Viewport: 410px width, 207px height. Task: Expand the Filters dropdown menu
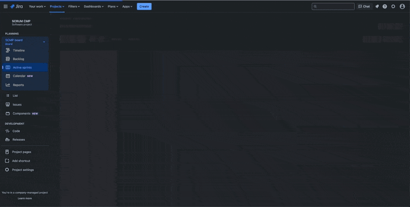[74, 6]
